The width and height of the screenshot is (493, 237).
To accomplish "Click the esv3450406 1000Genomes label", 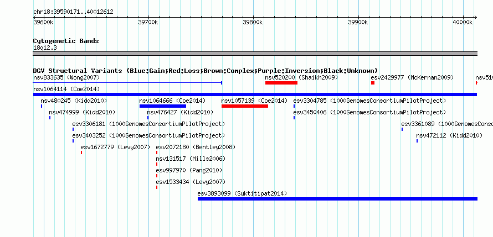I will (370, 112).
